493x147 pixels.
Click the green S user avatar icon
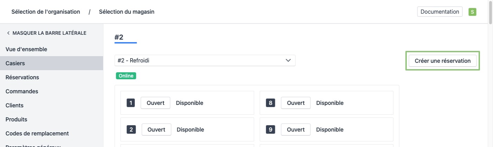472,12
